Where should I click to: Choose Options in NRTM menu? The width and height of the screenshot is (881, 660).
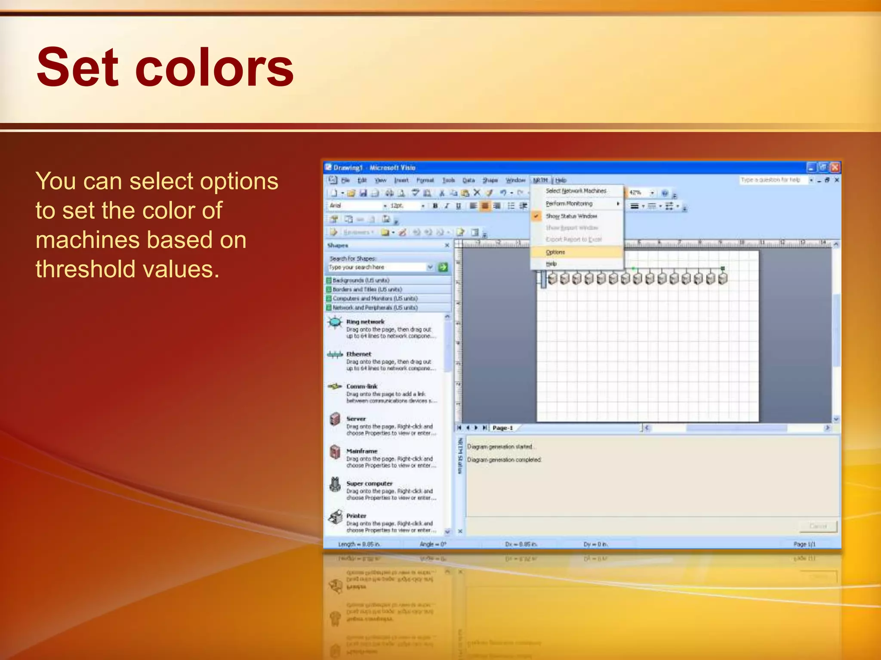point(577,252)
